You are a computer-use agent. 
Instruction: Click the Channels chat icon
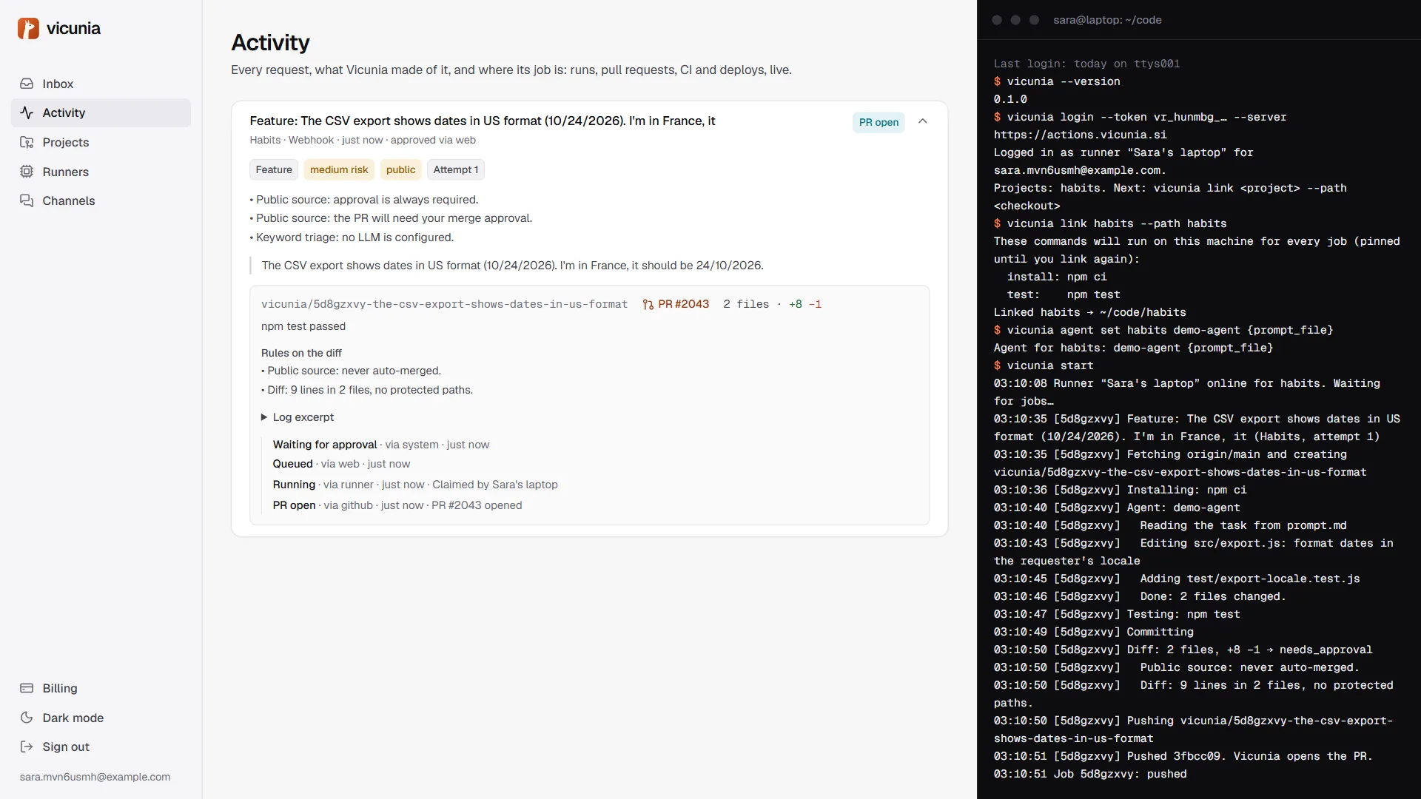[27, 200]
